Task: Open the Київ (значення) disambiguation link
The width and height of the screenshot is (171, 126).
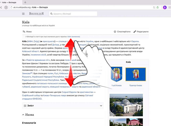Action: click(74, 37)
